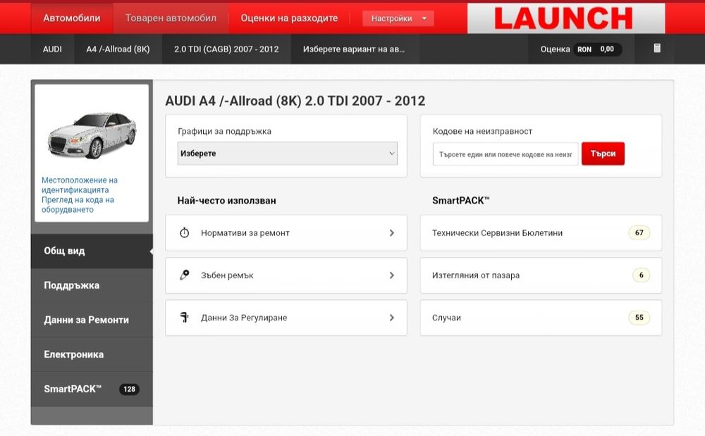705x436 pixels.
Task: Click the 6 badge on recalls
Action: 641,275
